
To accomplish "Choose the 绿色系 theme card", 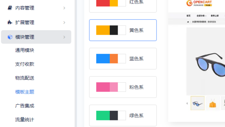I will [x=123, y=116].
